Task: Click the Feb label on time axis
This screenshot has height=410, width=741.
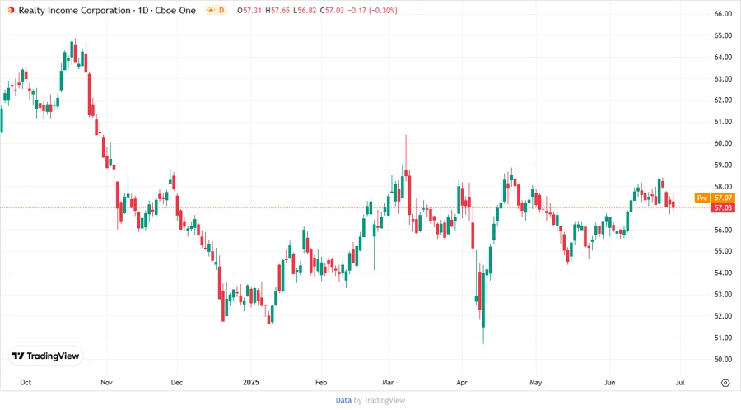Action: click(x=321, y=383)
